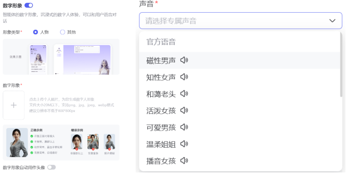Choose 其他 as avatar type
Viewport: 347px width, 173px height.
click(63, 32)
